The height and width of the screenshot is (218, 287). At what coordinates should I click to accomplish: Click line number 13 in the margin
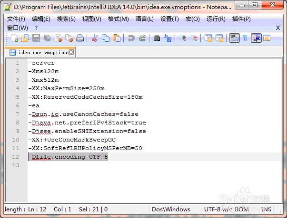(16, 165)
